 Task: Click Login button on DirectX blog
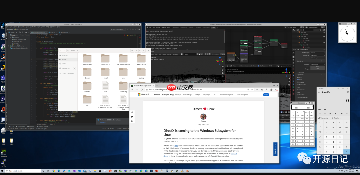266,94
